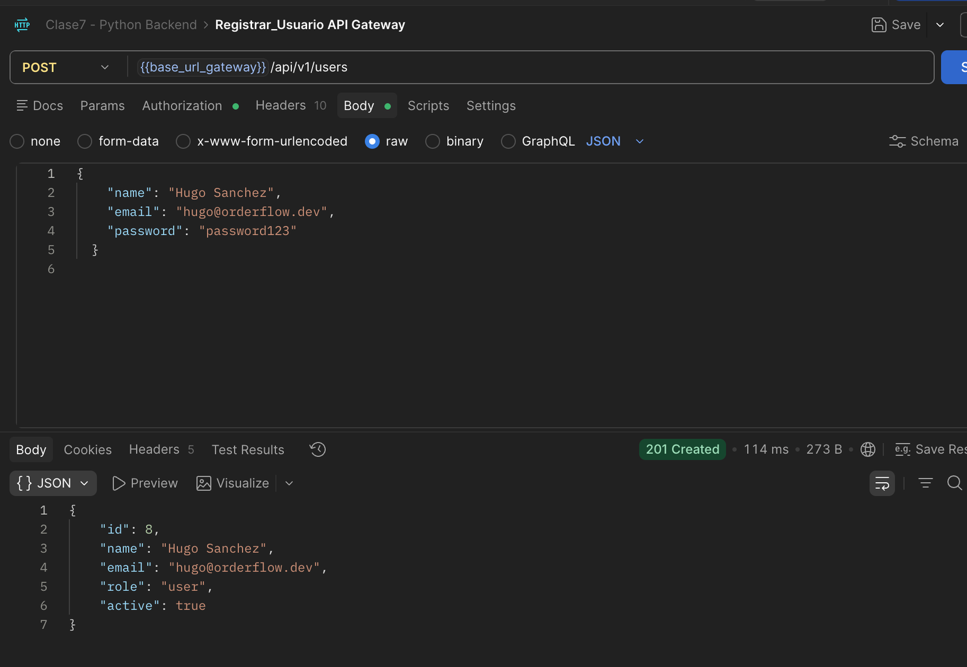
Task: Toggle word wrap in response
Action: point(882,483)
